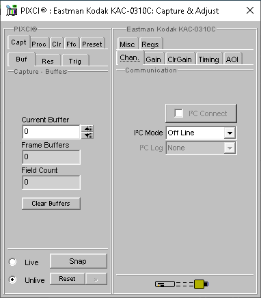Click the Clear Buffers button

(51, 203)
